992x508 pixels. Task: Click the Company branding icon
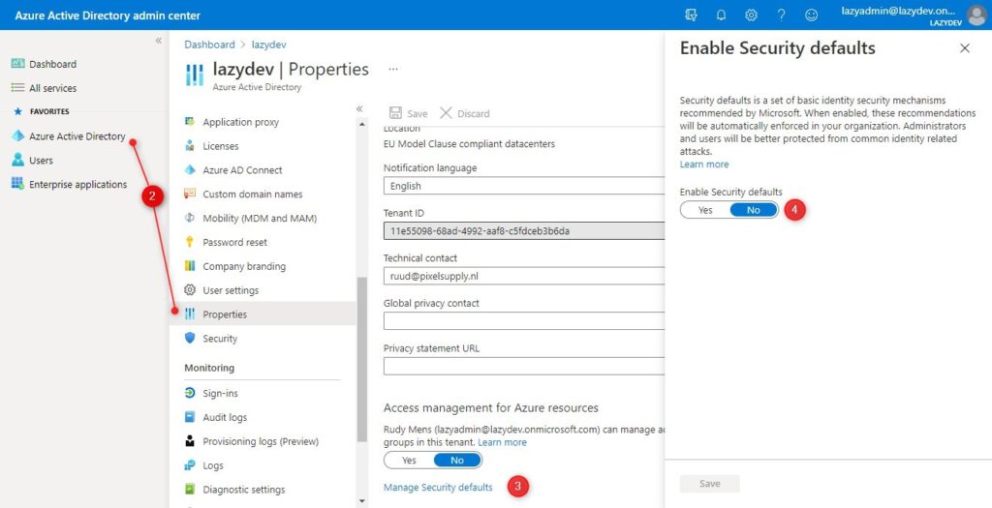tap(190, 266)
